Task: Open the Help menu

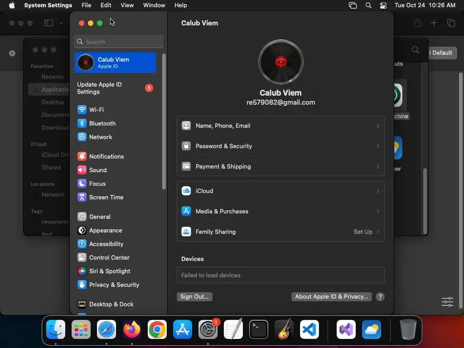Action: [180, 5]
